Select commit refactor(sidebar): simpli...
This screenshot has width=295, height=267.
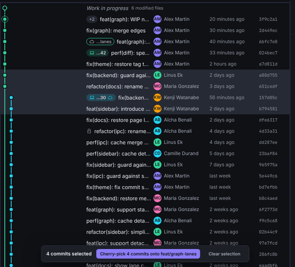point(145,232)
